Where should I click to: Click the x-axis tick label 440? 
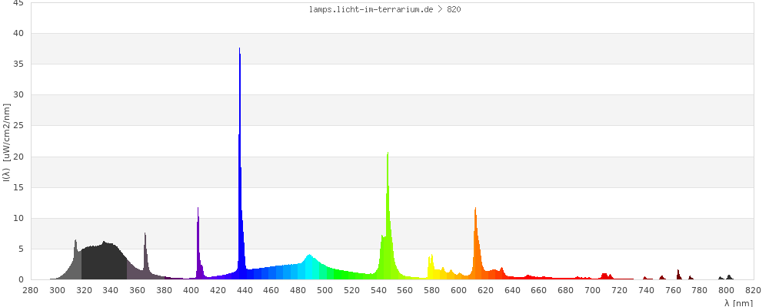[x=245, y=290]
